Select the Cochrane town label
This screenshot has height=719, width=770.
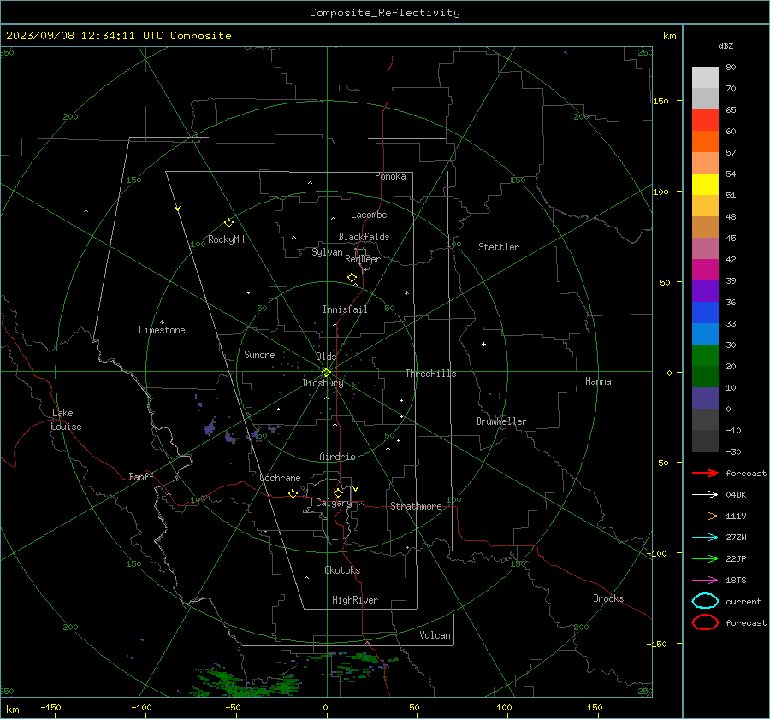[x=280, y=478]
